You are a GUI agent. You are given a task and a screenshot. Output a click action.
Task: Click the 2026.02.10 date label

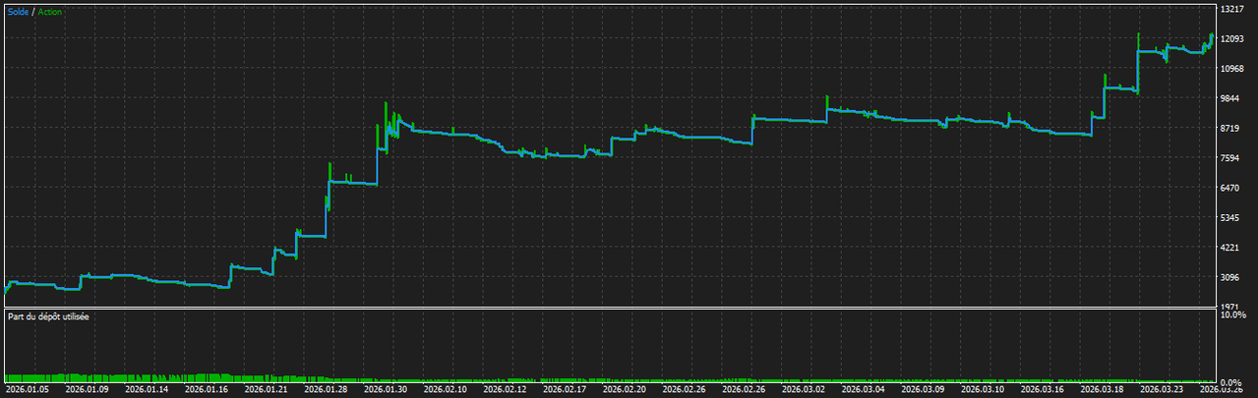coord(446,391)
